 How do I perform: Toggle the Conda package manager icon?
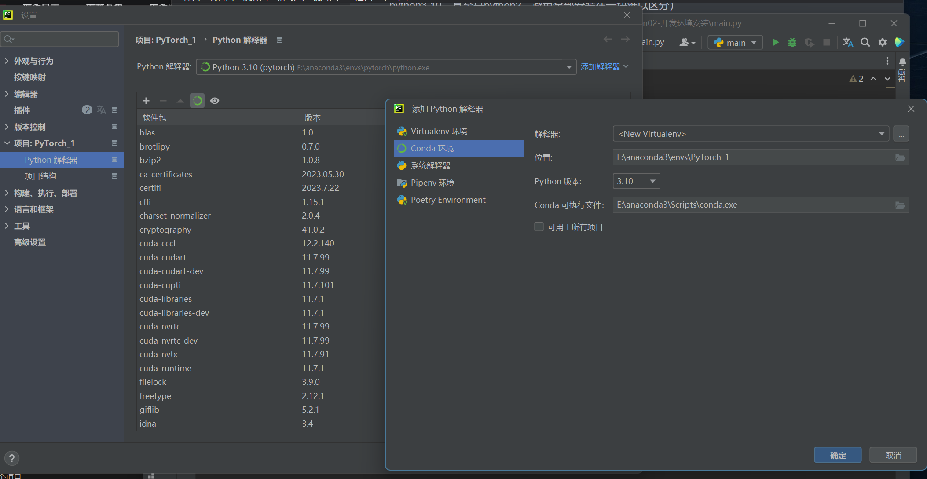pyautogui.click(x=197, y=101)
